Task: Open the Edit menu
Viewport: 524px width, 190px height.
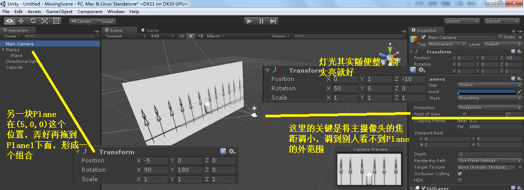Action: pos(19,11)
